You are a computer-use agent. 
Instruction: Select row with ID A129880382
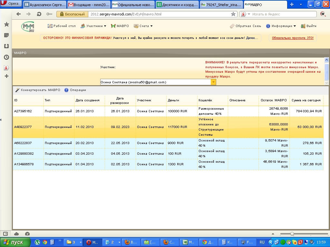[168, 154]
